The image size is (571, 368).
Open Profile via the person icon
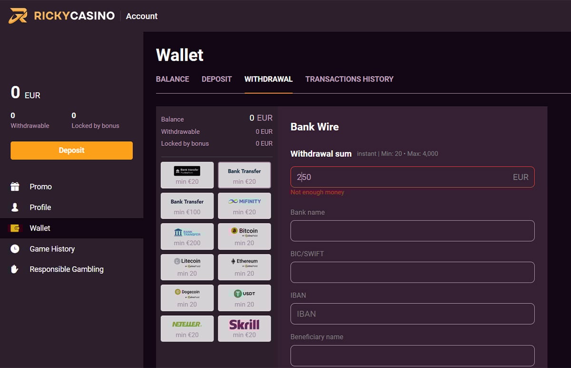(x=15, y=207)
